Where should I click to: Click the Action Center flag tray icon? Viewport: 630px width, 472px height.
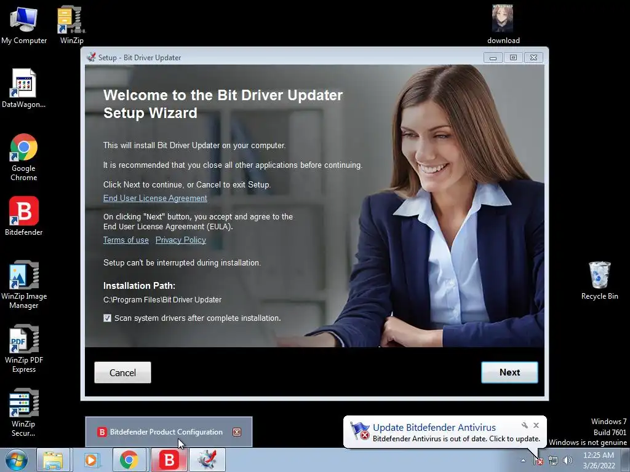pos(538,460)
